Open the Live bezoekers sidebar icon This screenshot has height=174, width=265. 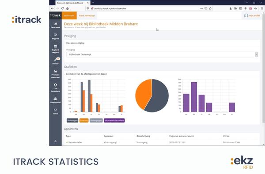55,85
